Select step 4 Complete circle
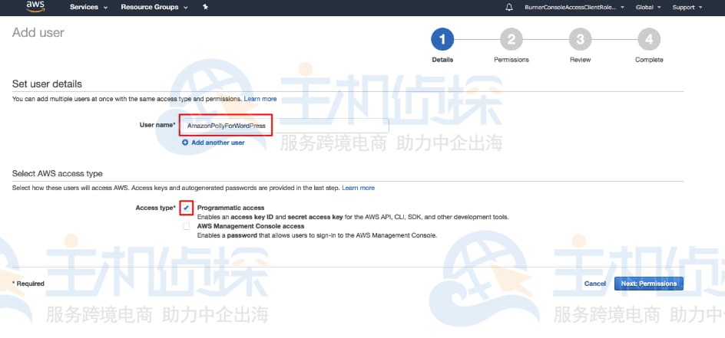Image resolution: width=725 pixels, height=338 pixels. [649, 40]
